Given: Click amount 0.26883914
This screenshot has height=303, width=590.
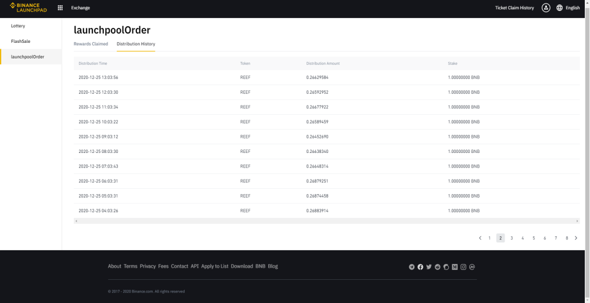Looking at the screenshot, I should (318, 211).
